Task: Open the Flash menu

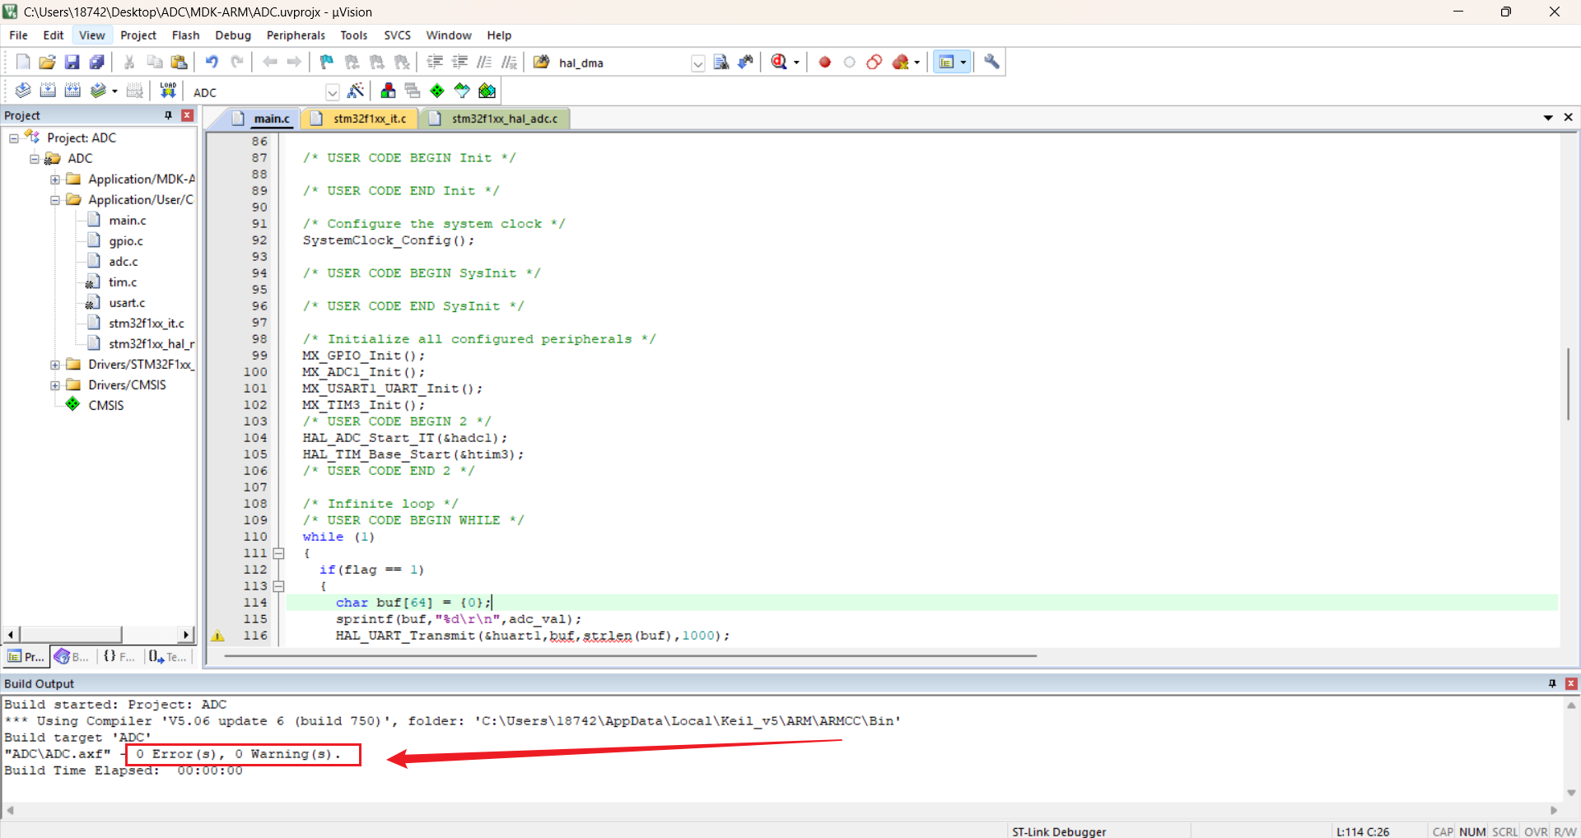Action: click(185, 35)
